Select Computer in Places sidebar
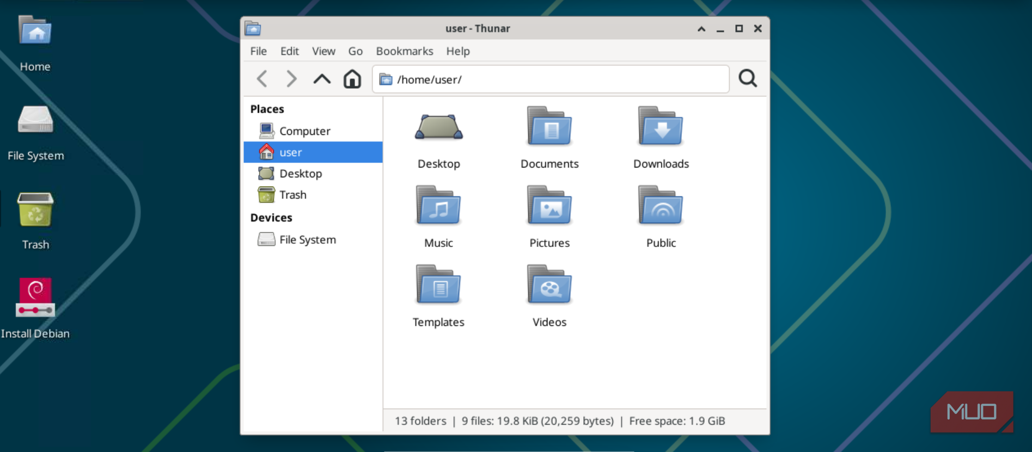Screen dimensions: 1032x452 (x=313, y=131)
